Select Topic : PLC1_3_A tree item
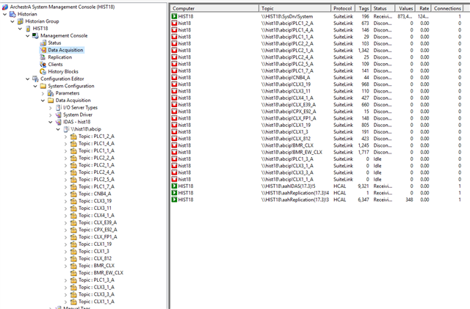Screen dimensions: 470x309 (x=96, y=280)
